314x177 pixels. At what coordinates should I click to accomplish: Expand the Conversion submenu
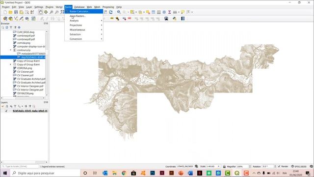click(84, 39)
